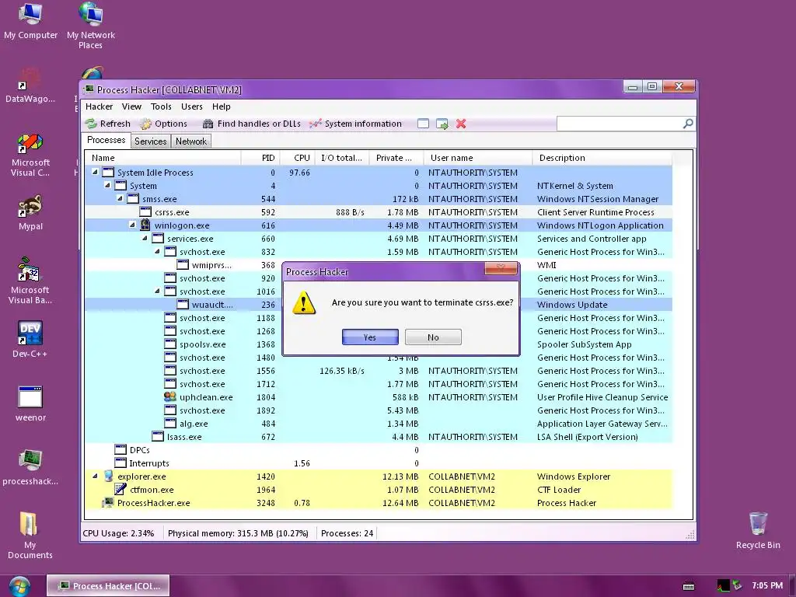Select the Processes tab
Viewport: 796px width, 597px height.
point(106,140)
